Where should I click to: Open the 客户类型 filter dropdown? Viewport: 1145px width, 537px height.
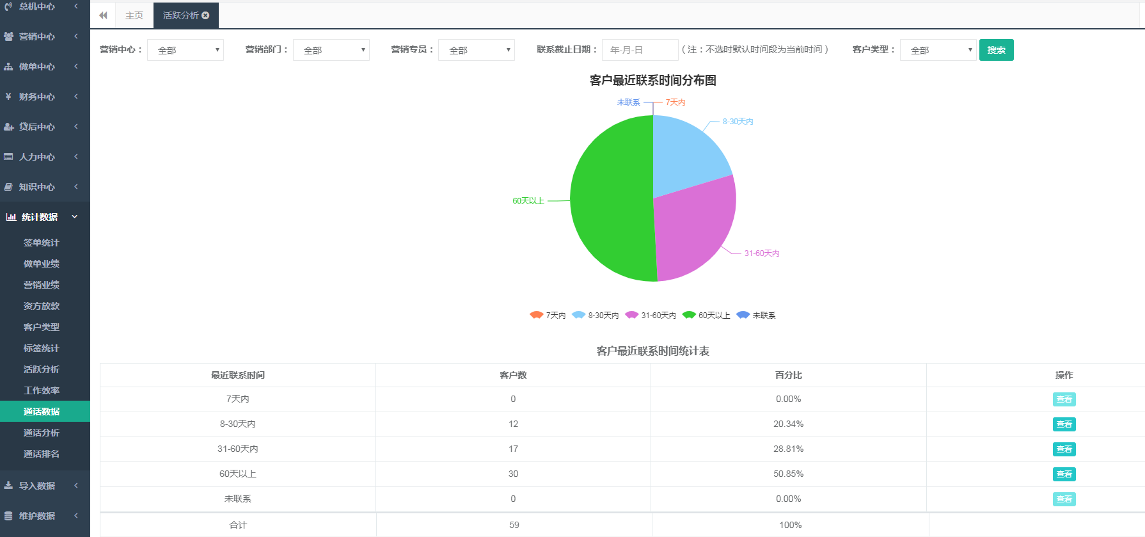tap(938, 50)
